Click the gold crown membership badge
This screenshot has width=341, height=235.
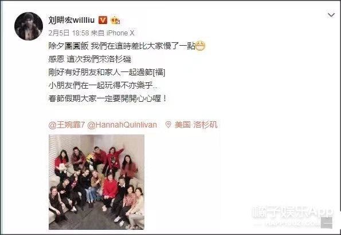tap(115, 20)
